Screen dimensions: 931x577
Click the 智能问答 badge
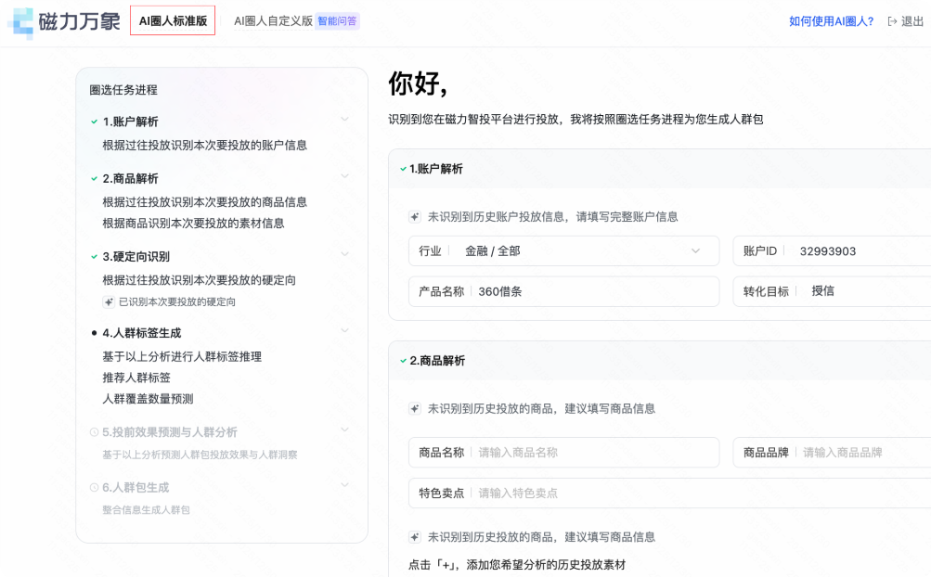pyautogui.click(x=337, y=21)
